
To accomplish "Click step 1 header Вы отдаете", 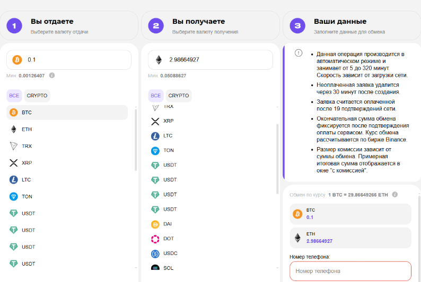I will point(52,22).
